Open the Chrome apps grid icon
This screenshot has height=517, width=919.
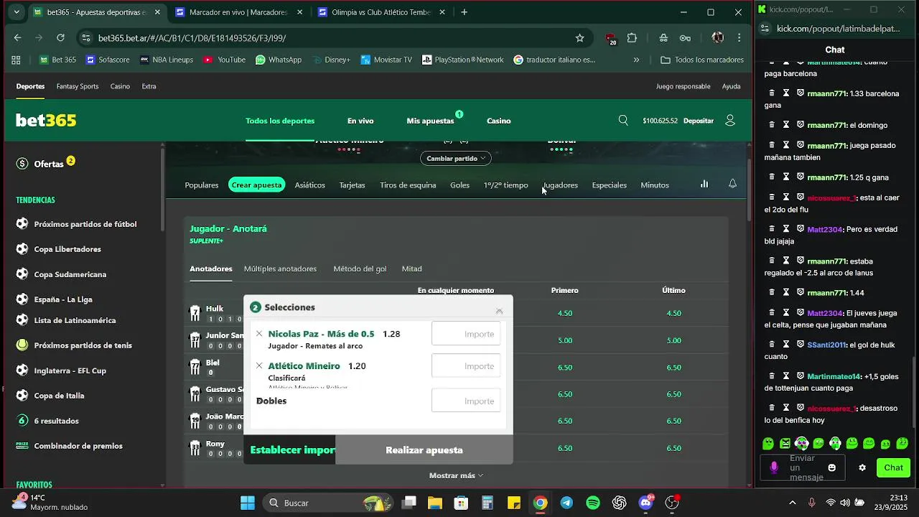click(17, 60)
